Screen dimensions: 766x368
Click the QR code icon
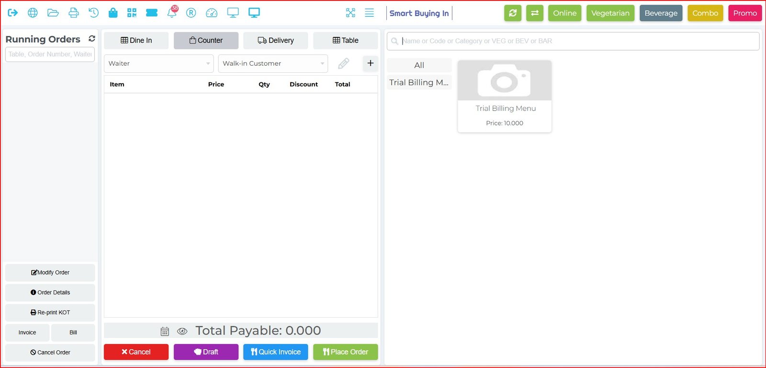click(x=132, y=13)
